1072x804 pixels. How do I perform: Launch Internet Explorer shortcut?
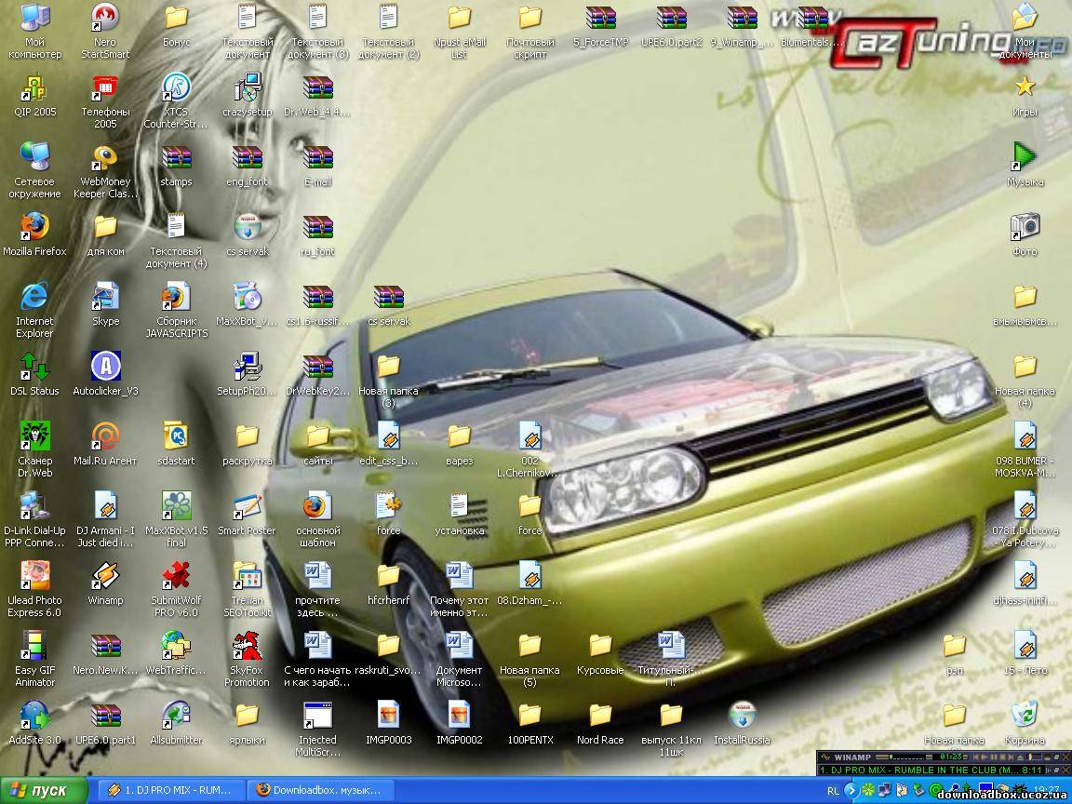coord(34,311)
